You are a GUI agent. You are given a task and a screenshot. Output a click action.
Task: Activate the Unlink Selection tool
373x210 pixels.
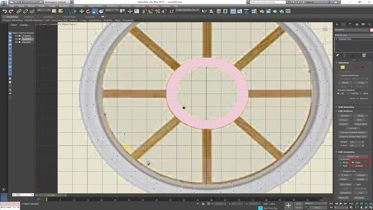[x=26, y=11]
